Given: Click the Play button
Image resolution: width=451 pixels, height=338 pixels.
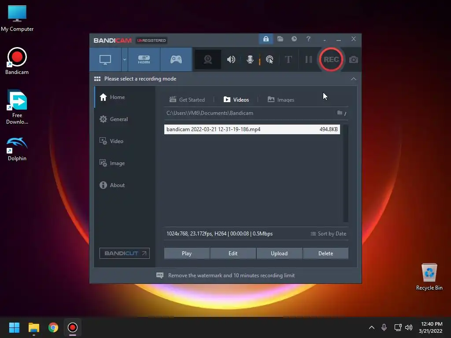Looking at the screenshot, I should click(x=187, y=253).
